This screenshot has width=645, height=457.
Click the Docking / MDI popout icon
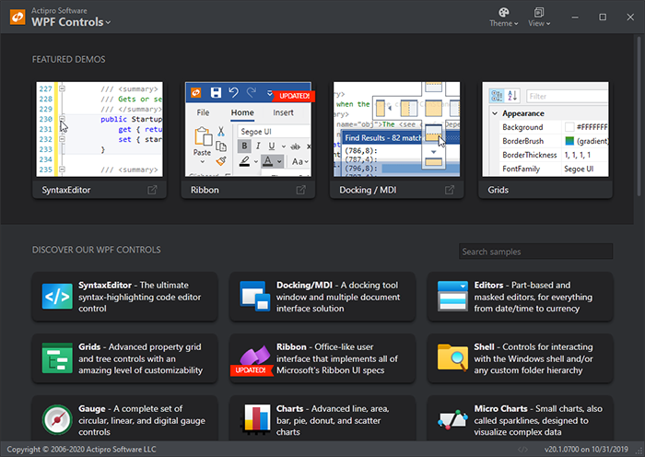tap(450, 190)
